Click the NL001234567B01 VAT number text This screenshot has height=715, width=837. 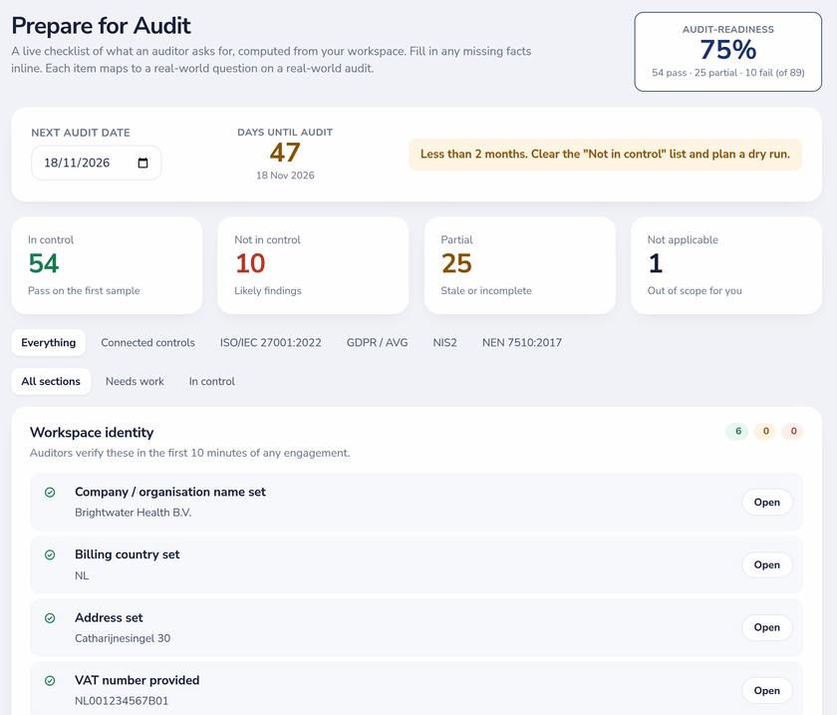click(122, 701)
